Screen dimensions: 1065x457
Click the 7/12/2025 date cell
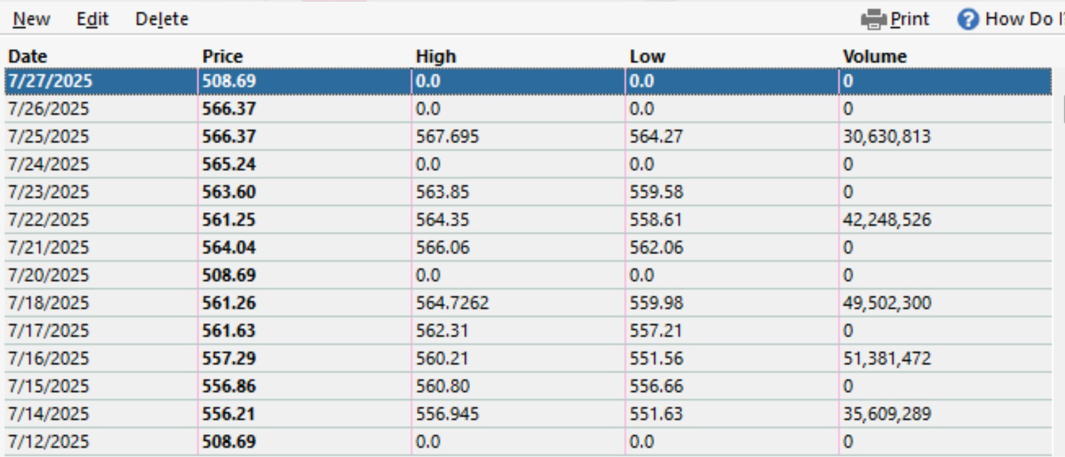click(x=48, y=442)
